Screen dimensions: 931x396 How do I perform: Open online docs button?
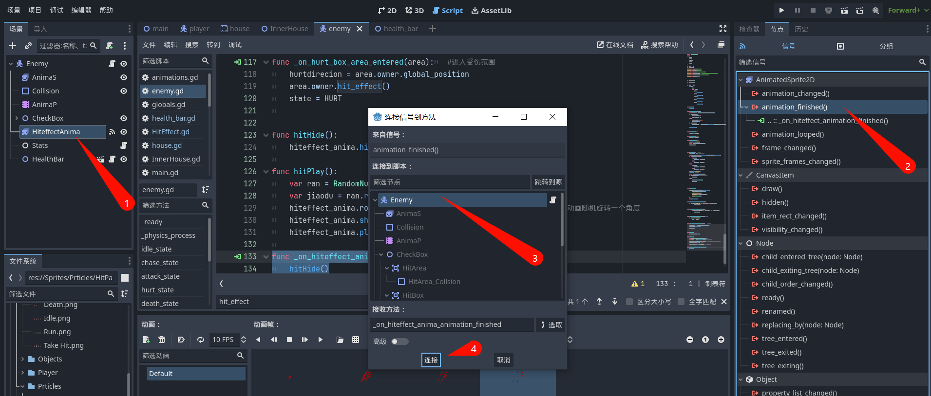615,45
